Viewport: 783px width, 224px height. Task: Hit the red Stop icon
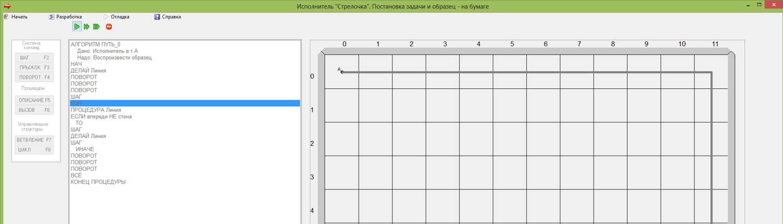point(109,27)
